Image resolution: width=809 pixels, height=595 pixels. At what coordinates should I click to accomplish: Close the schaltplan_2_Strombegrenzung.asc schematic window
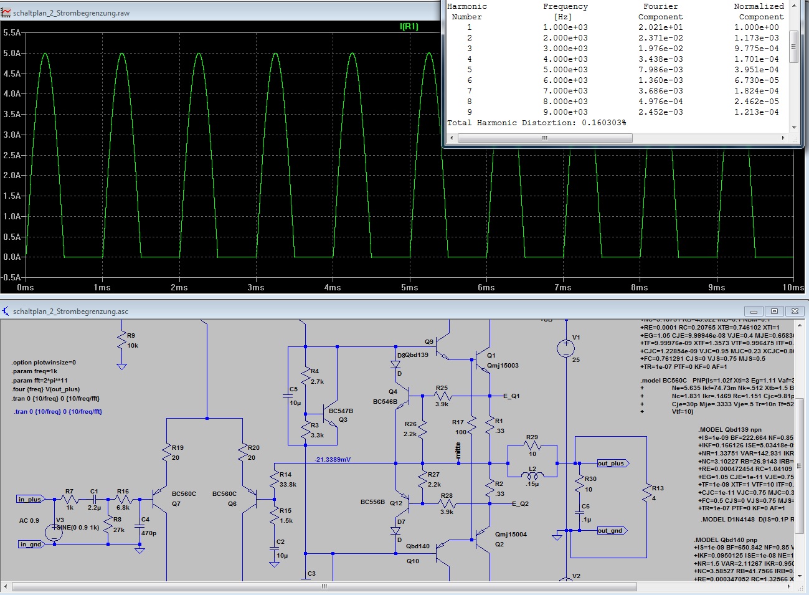tap(795, 311)
